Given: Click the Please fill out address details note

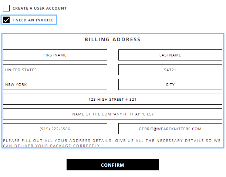Looking at the screenshot, I should point(112,143).
